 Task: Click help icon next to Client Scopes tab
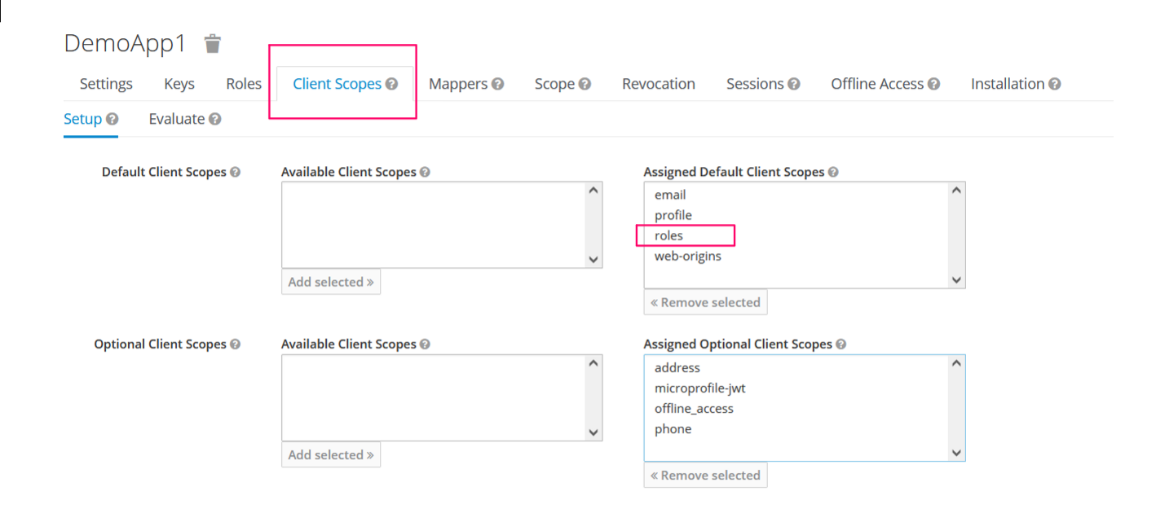pyautogui.click(x=392, y=84)
